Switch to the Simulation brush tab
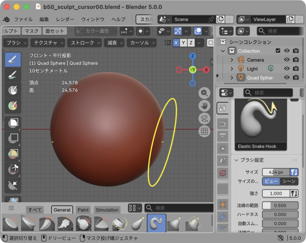 [x=107, y=210]
